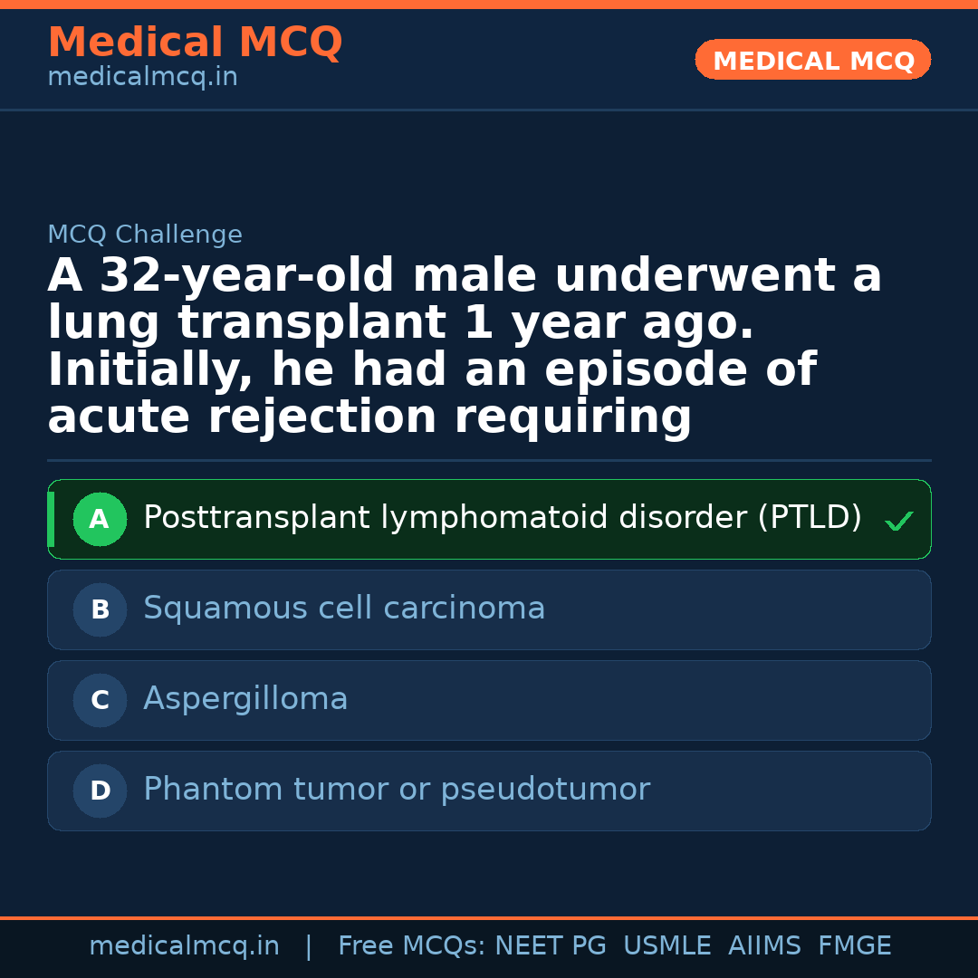Viewport: 978px width, 978px height.
Task: Click the AIIMS footer label
Action: point(764,946)
